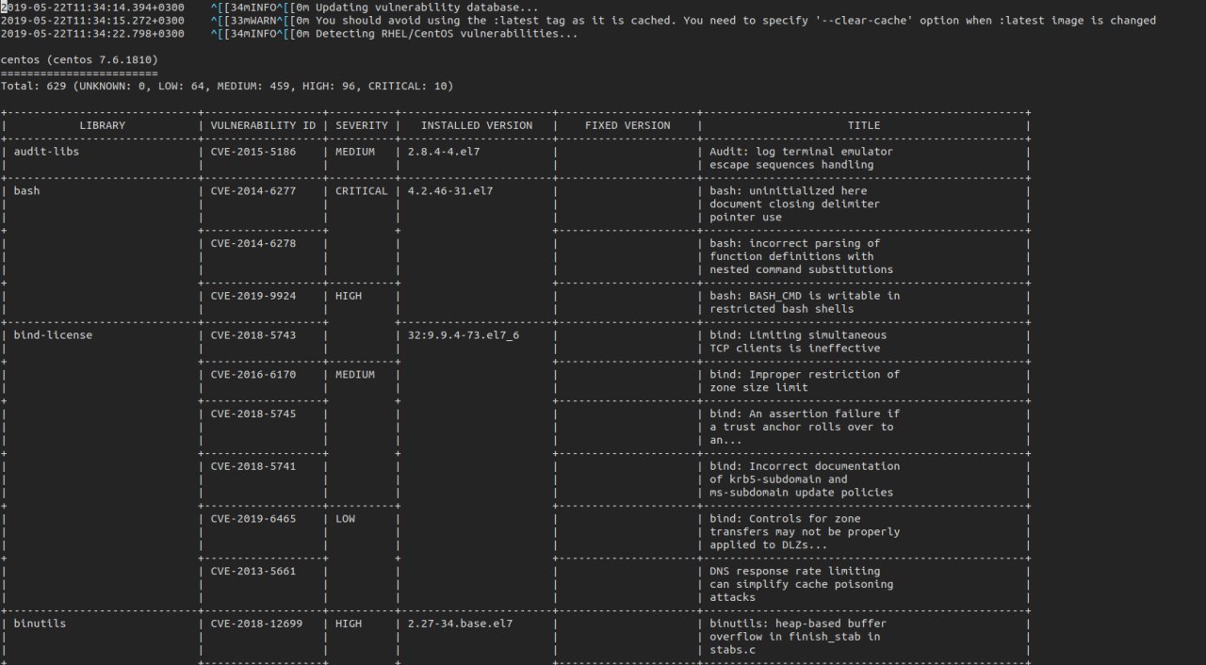1206x665 pixels.
Task: Select CVE-2014-6278 vulnerability ID
Action: 253,243
